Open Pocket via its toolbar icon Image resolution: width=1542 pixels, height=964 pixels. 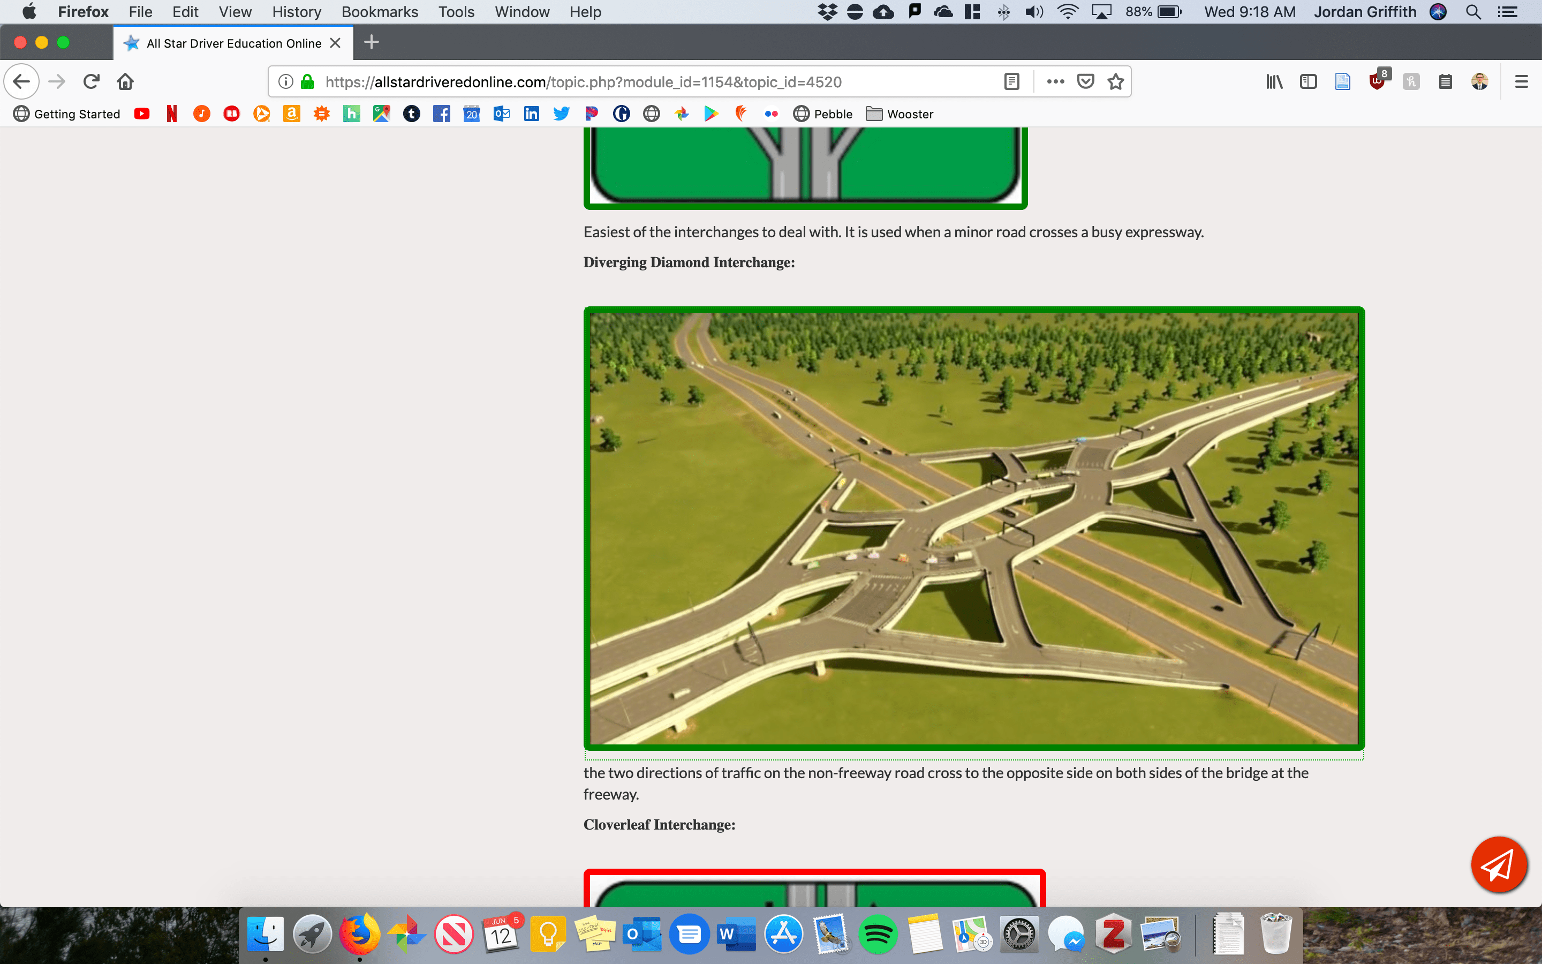(x=1085, y=81)
